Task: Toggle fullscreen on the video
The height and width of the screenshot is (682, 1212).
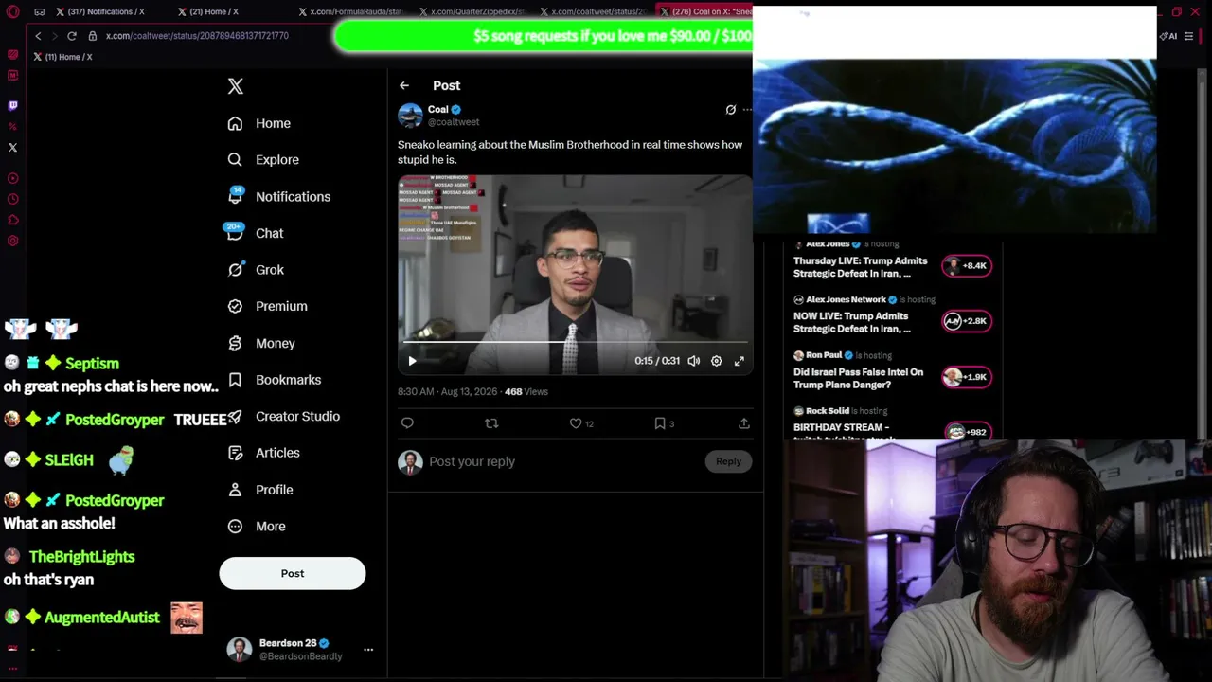Action: [x=740, y=361]
